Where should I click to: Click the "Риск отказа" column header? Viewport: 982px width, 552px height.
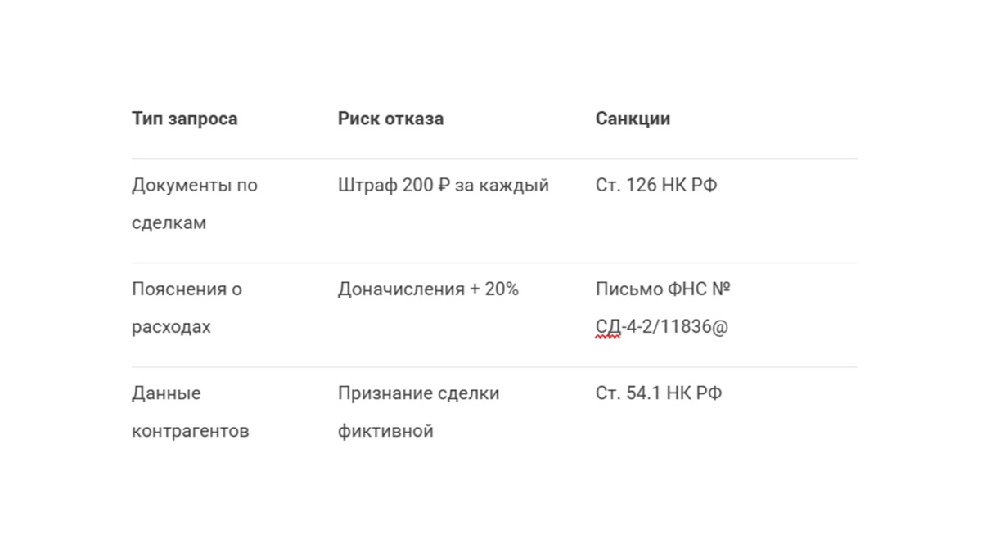pos(390,119)
